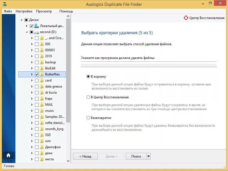Check the SSD folder checkbox

(37, 135)
